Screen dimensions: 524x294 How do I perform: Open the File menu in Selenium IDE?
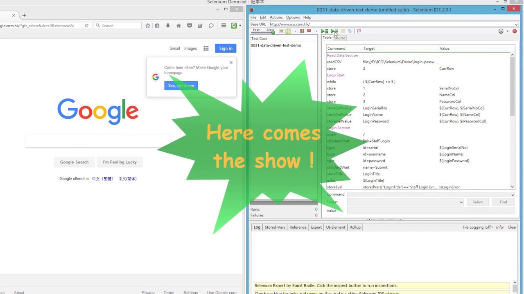coord(253,17)
